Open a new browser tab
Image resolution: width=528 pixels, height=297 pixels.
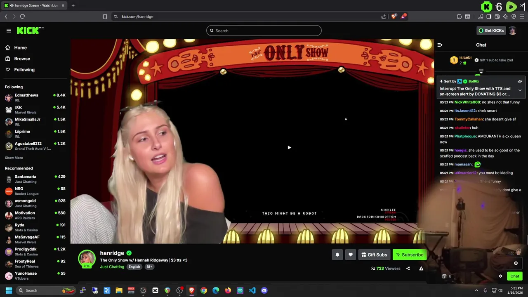73,5
